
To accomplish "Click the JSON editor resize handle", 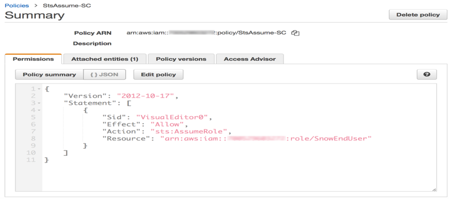I will tap(434, 189).
